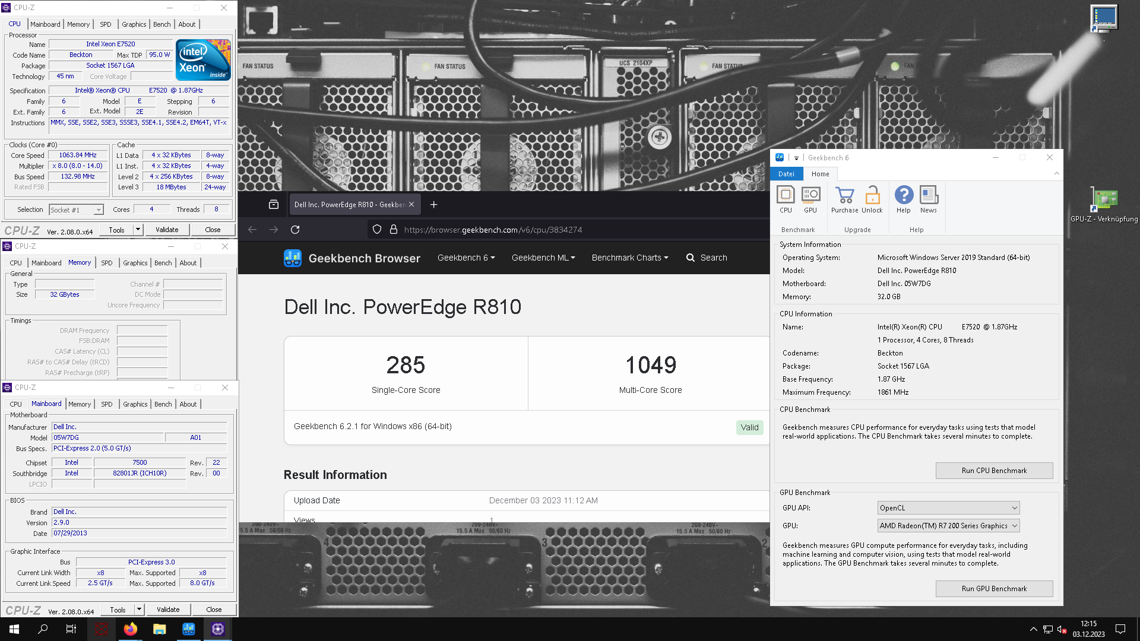Switch to CPU-Z on taskbar
This screenshot has width=1140, height=641.
217,629
